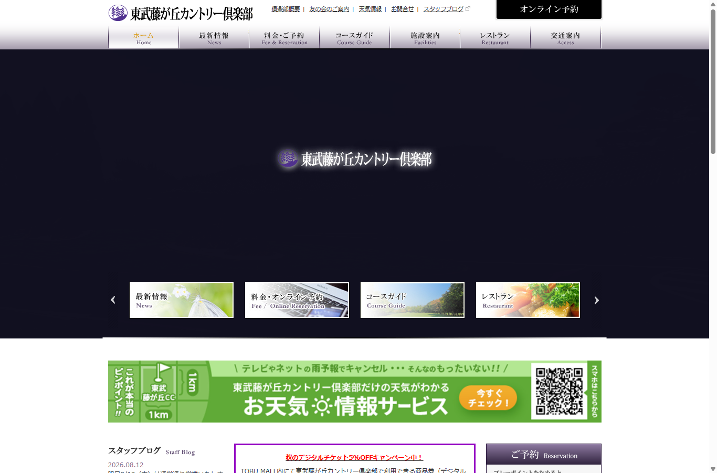Open the 最新情報 News menu
Screen dimensions: 717x473
pos(214,38)
